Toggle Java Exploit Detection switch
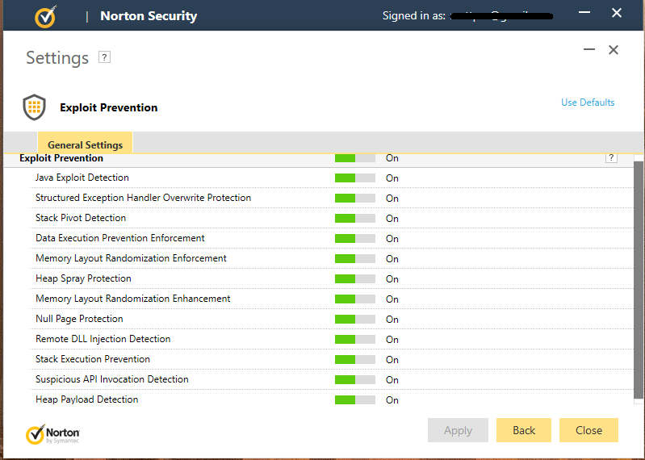Viewport: 645px width, 460px height. (355, 178)
